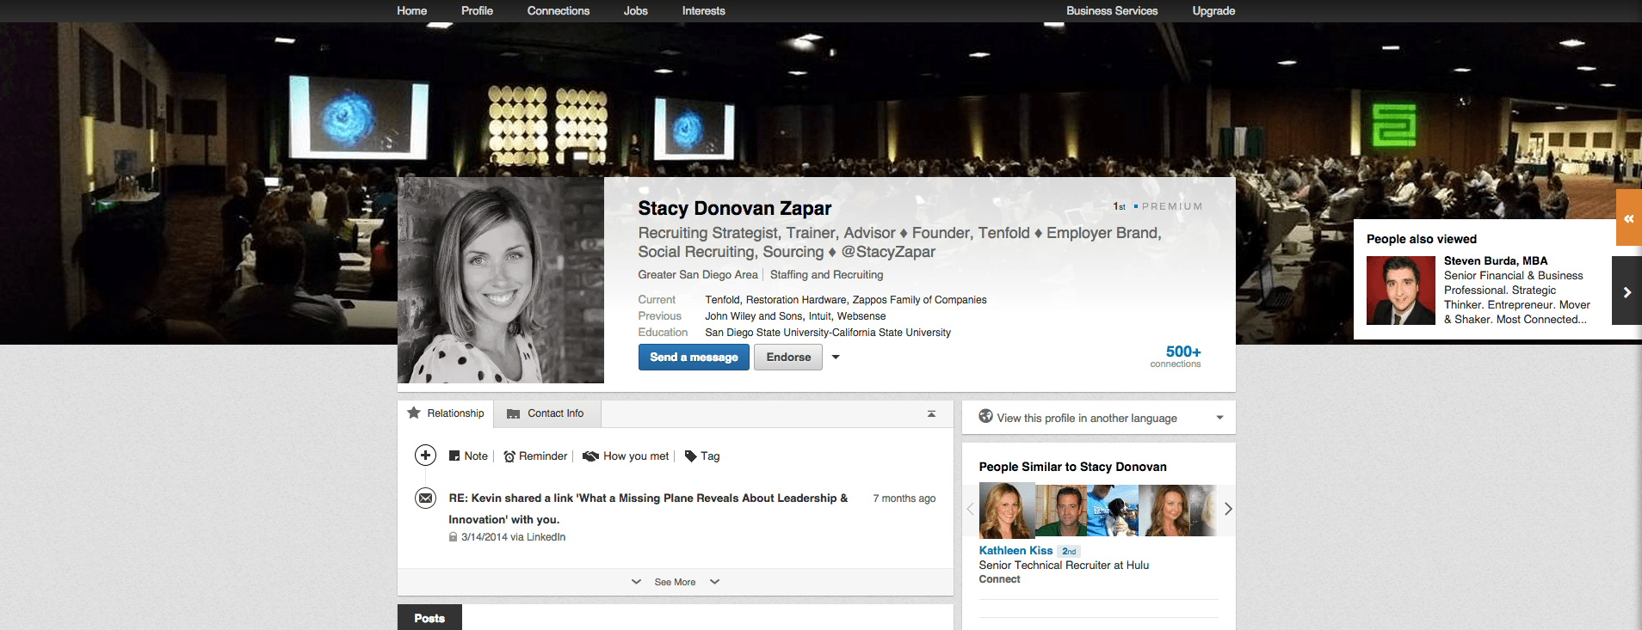Image resolution: width=1642 pixels, height=630 pixels.
Task: Open the Connections menu in top navigation
Action: [x=558, y=11]
